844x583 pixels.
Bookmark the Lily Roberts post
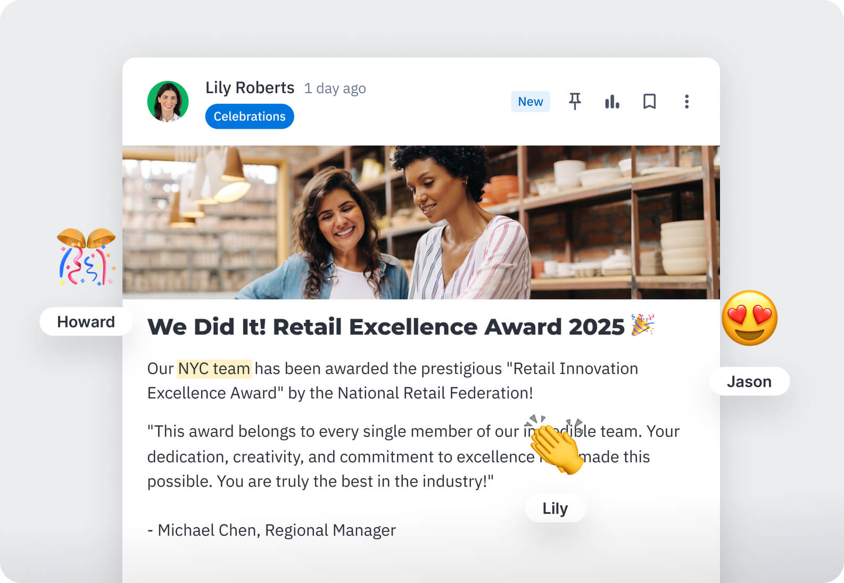pyautogui.click(x=649, y=101)
